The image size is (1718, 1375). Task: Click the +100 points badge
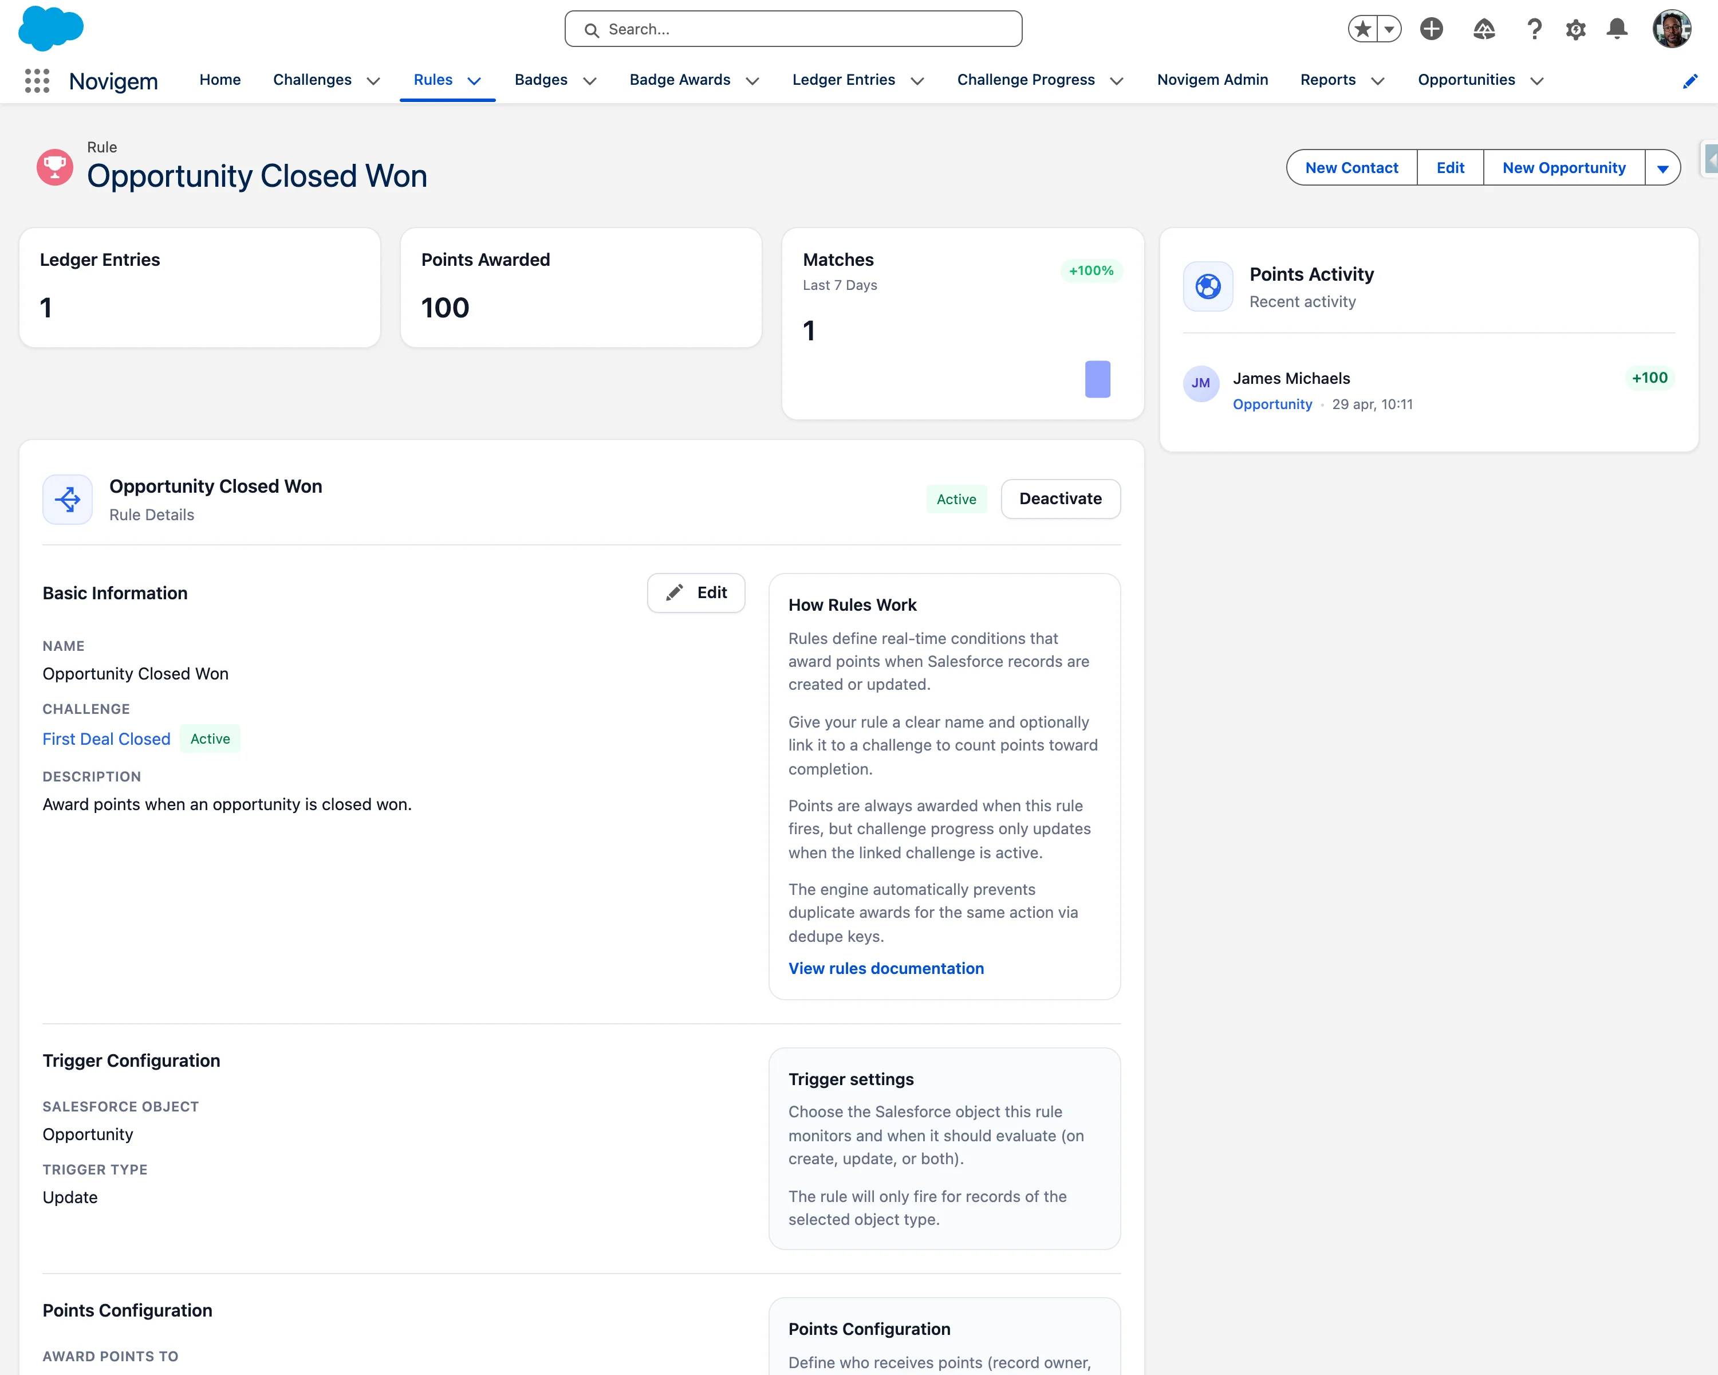(1649, 378)
